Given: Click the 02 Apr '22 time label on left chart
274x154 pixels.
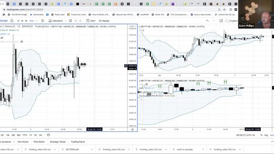Looking at the screenshot, I should (95, 129).
